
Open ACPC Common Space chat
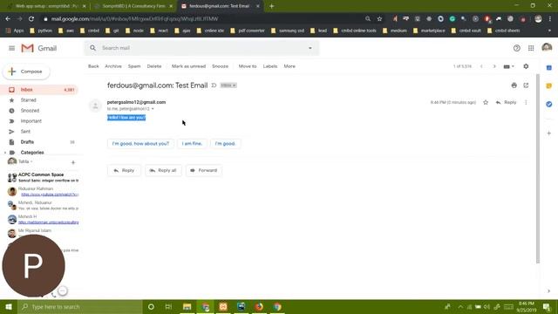(43, 177)
